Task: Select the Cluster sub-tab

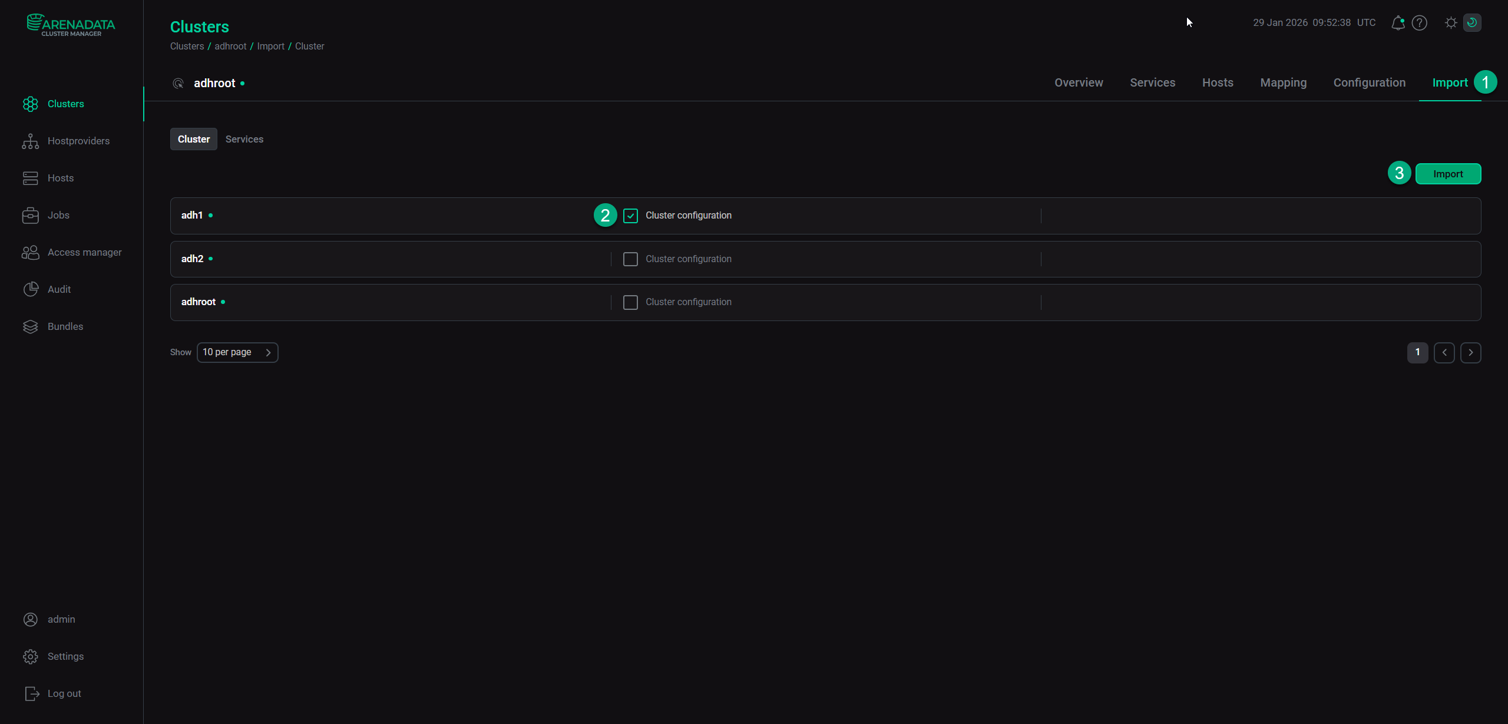Action: click(194, 140)
